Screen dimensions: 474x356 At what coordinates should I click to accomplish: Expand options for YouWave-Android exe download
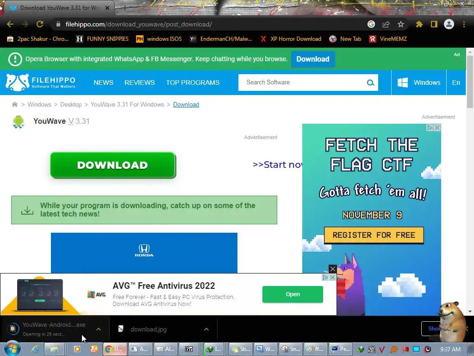pyautogui.click(x=99, y=329)
